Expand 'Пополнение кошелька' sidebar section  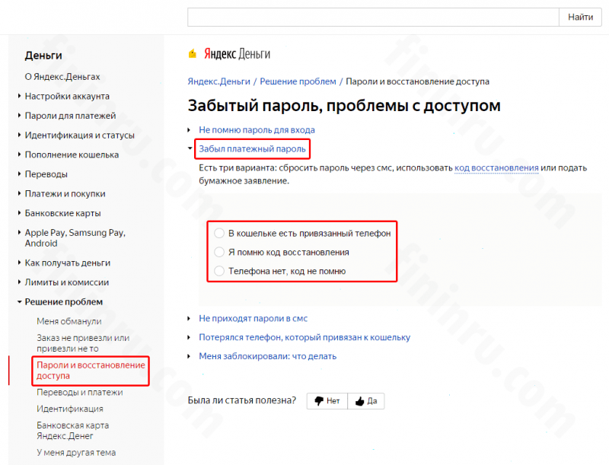19,154
